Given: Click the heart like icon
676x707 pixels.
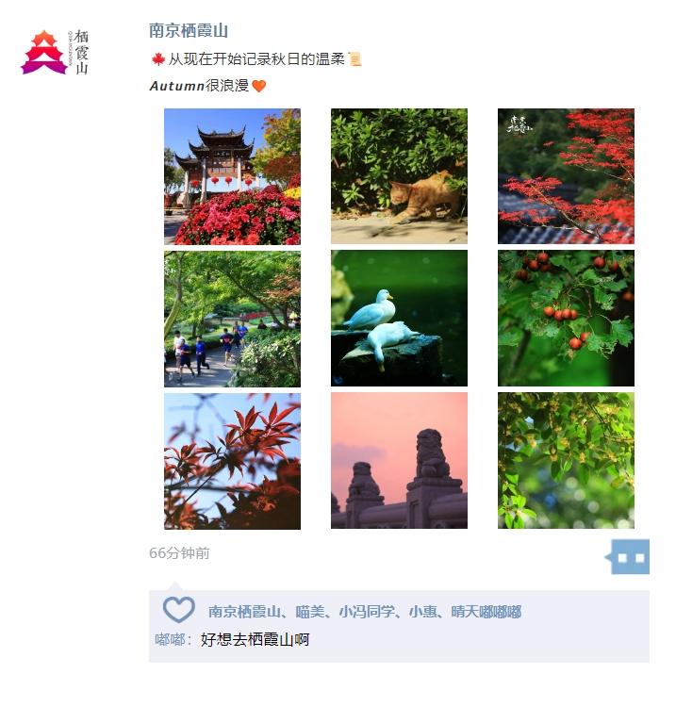Looking at the screenshot, I should [178, 609].
